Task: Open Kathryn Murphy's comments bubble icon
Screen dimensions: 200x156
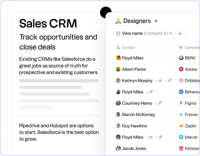Action: [160, 81]
